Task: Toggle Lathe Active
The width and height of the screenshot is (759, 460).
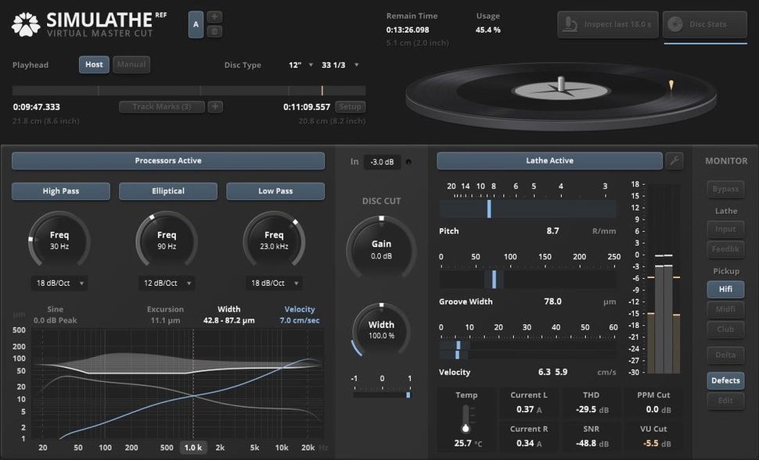Action: (x=549, y=160)
